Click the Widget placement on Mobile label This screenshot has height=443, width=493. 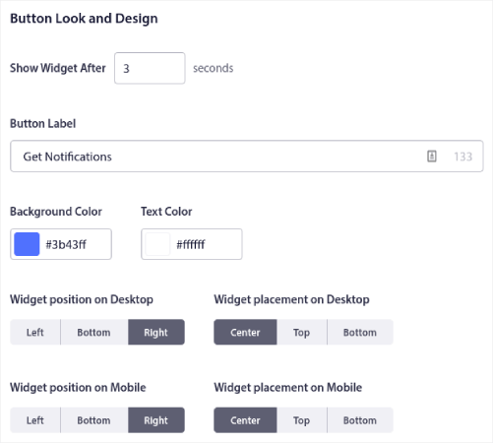(x=288, y=388)
